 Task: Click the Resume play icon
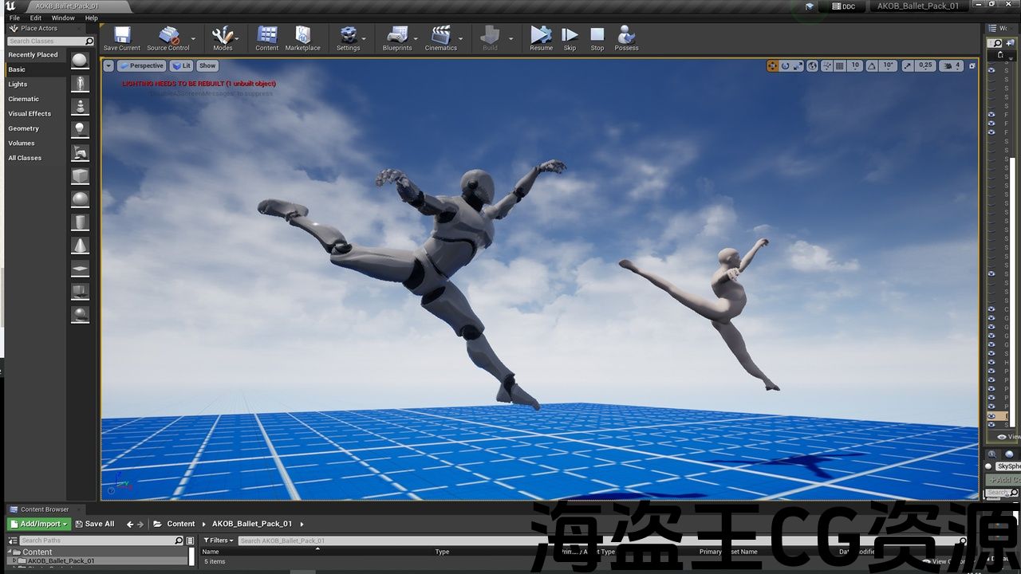coord(541,37)
